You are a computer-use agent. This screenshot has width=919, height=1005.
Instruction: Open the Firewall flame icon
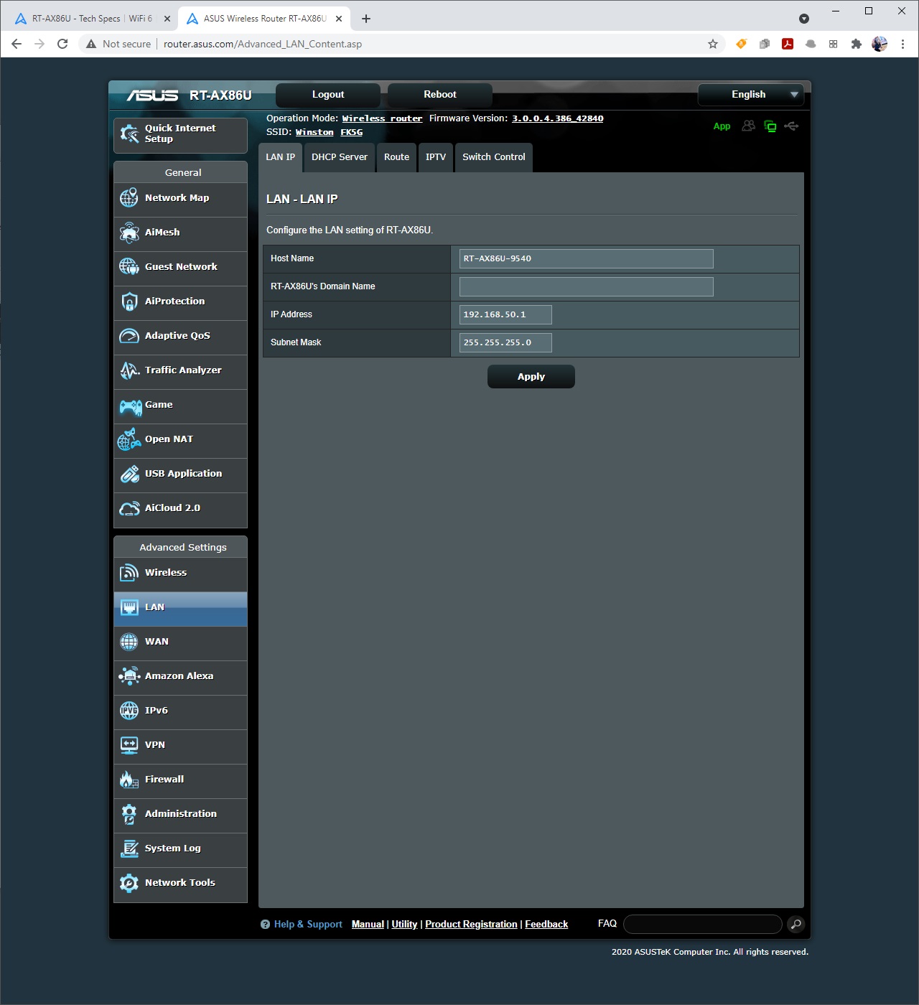point(129,780)
